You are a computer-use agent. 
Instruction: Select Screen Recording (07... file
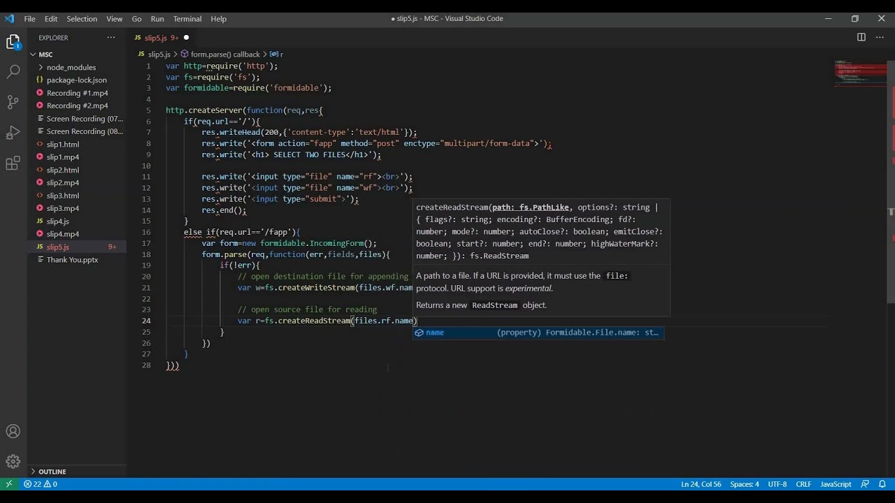(x=77, y=119)
